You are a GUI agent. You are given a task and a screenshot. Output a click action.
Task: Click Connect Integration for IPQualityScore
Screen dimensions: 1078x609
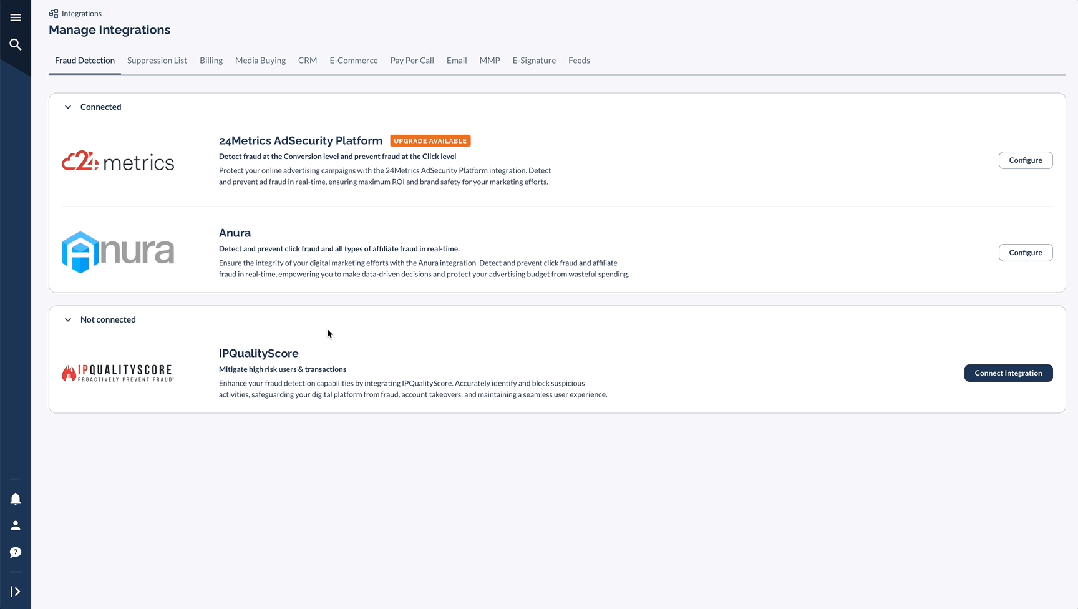(1008, 373)
